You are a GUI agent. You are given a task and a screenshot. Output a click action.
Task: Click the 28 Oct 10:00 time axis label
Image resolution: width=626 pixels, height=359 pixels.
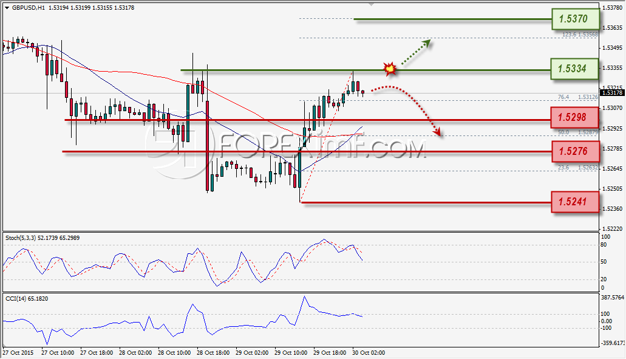coord(174,353)
